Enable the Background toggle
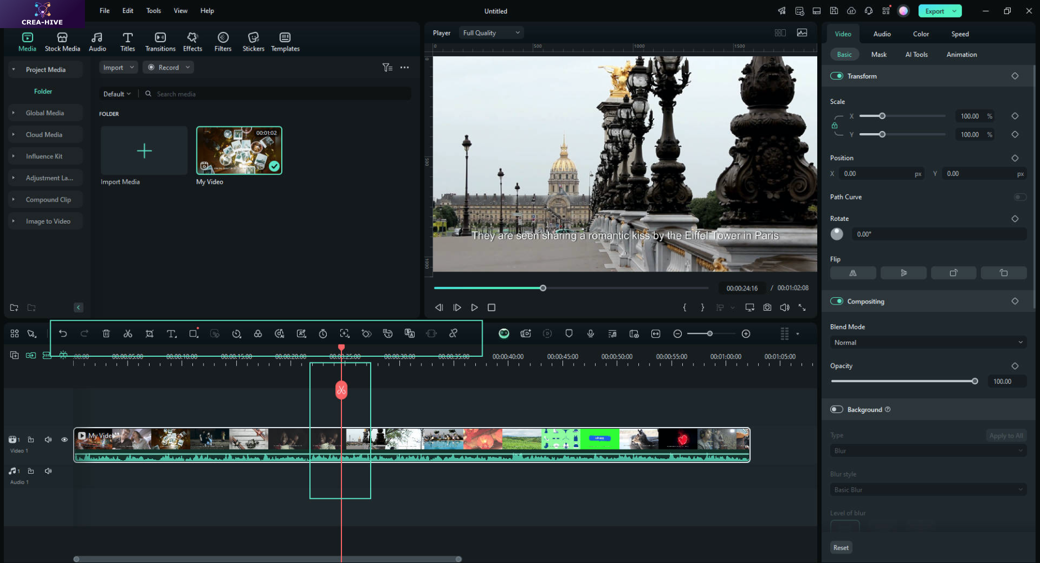Screen dimensions: 1040x563 pos(836,410)
